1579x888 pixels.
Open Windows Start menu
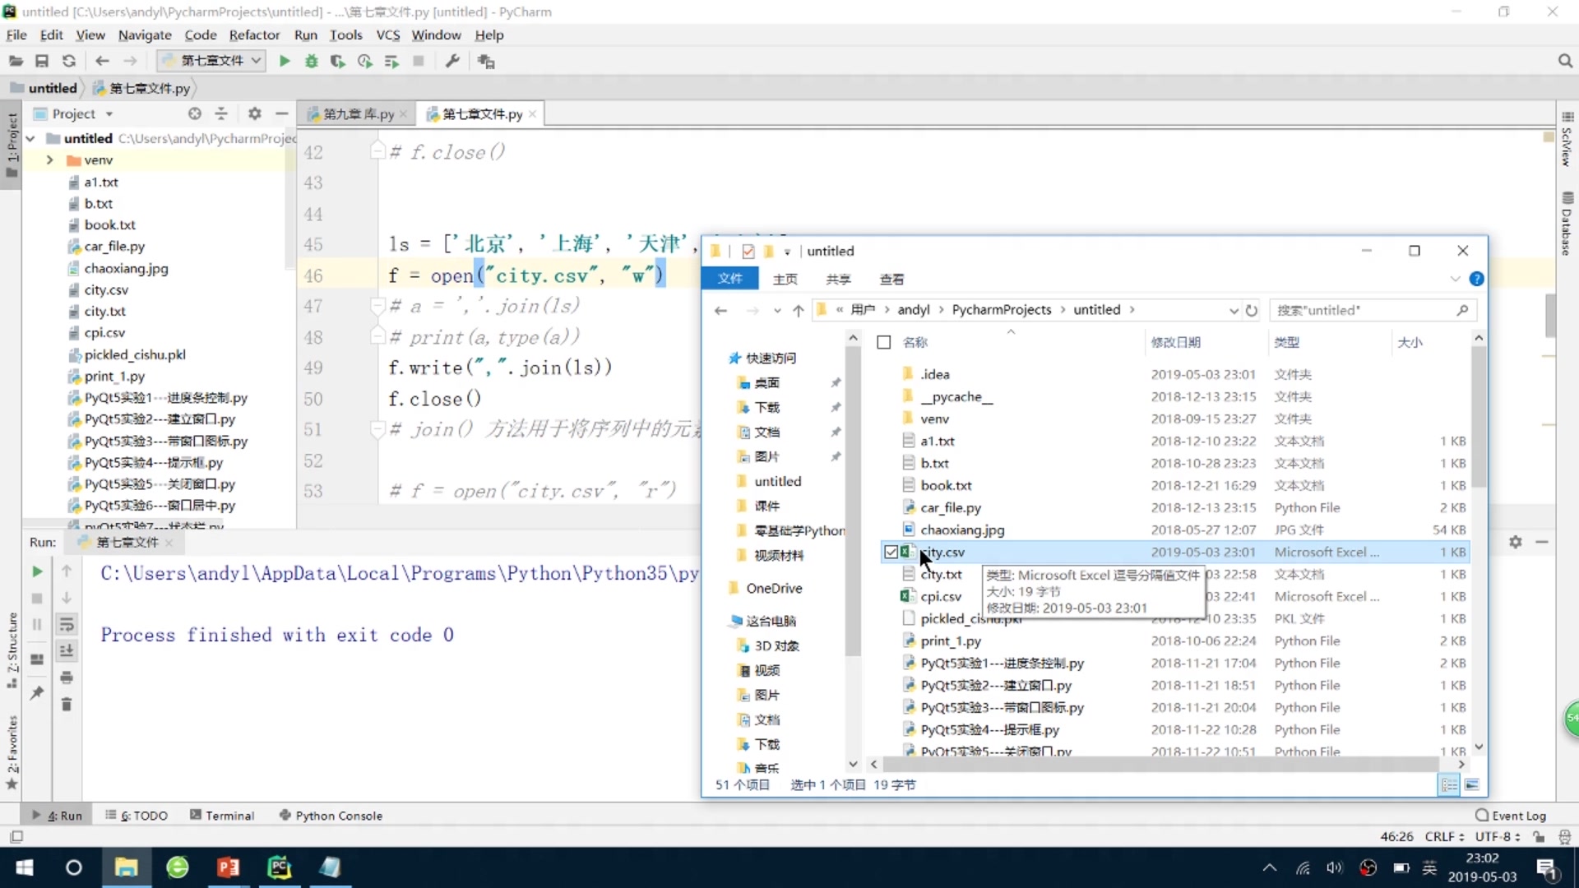[x=25, y=867]
